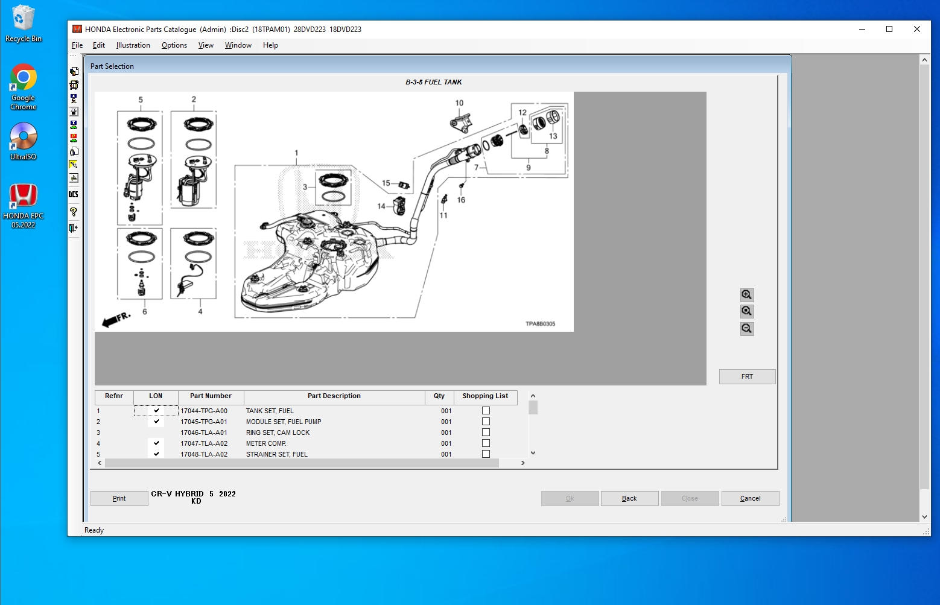
Task: Click the DCS toolbar icon
Action: click(x=74, y=194)
